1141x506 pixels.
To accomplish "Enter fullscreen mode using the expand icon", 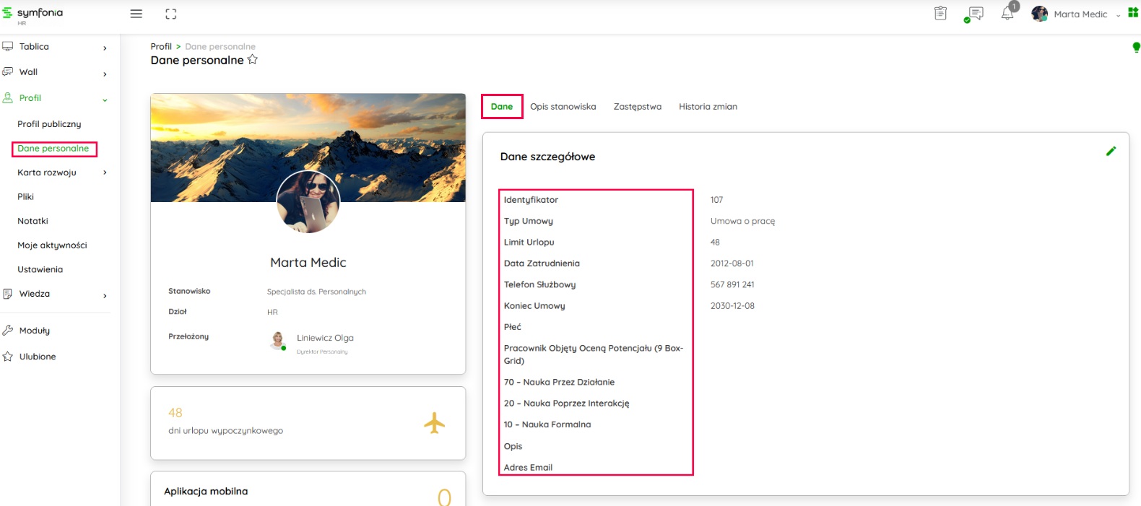I will 171,14.
